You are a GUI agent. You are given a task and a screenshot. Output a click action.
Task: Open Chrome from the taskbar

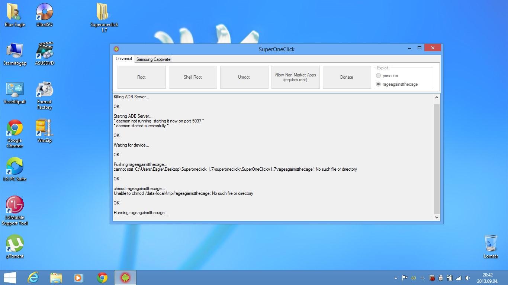pos(102,278)
